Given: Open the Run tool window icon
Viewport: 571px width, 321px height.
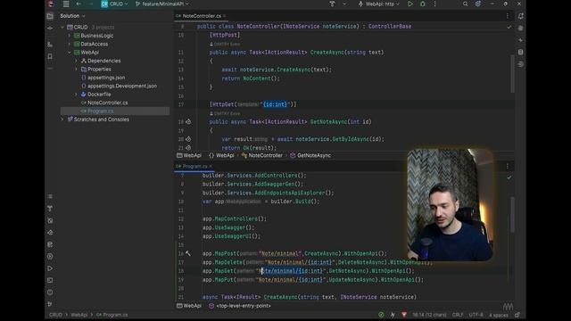Looking at the screenshot, I should pyautogui.click(x=50, y=268).
